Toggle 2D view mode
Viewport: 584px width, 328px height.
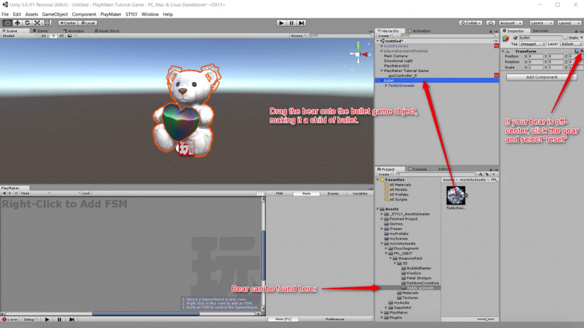(44, 36)
